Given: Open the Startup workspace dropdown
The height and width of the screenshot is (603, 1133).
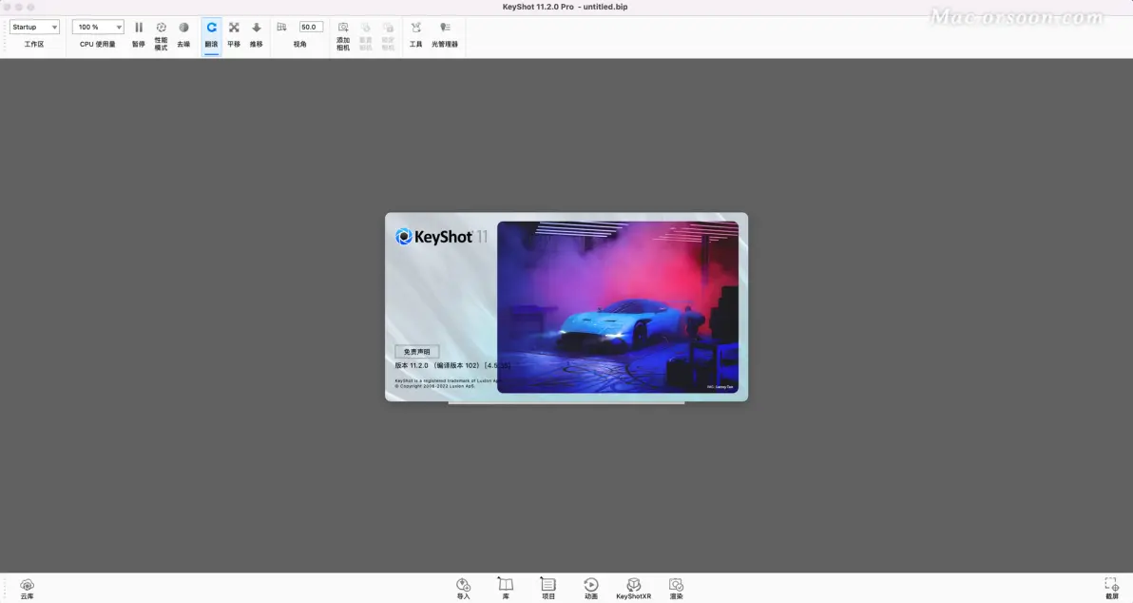Looking at the screenshot, I should [34, 27].
